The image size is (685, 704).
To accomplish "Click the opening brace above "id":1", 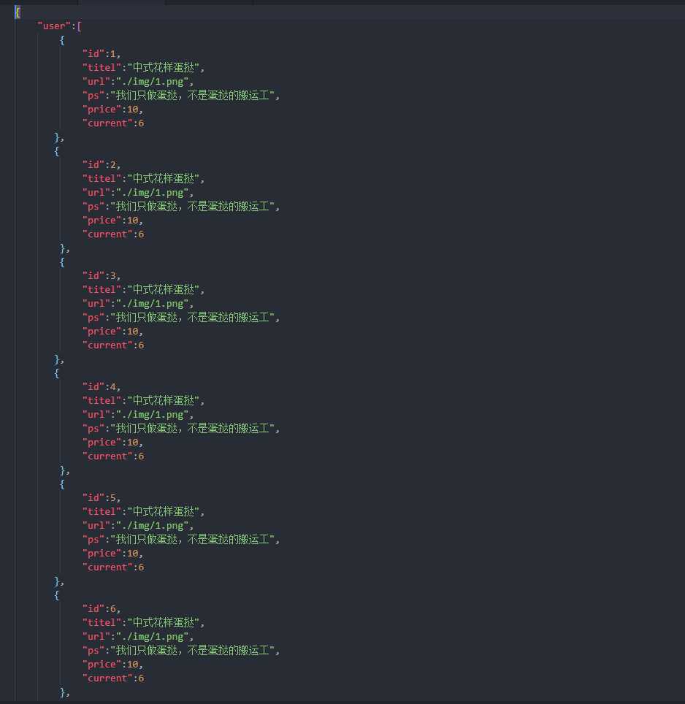I will click(x=62, y=40).
